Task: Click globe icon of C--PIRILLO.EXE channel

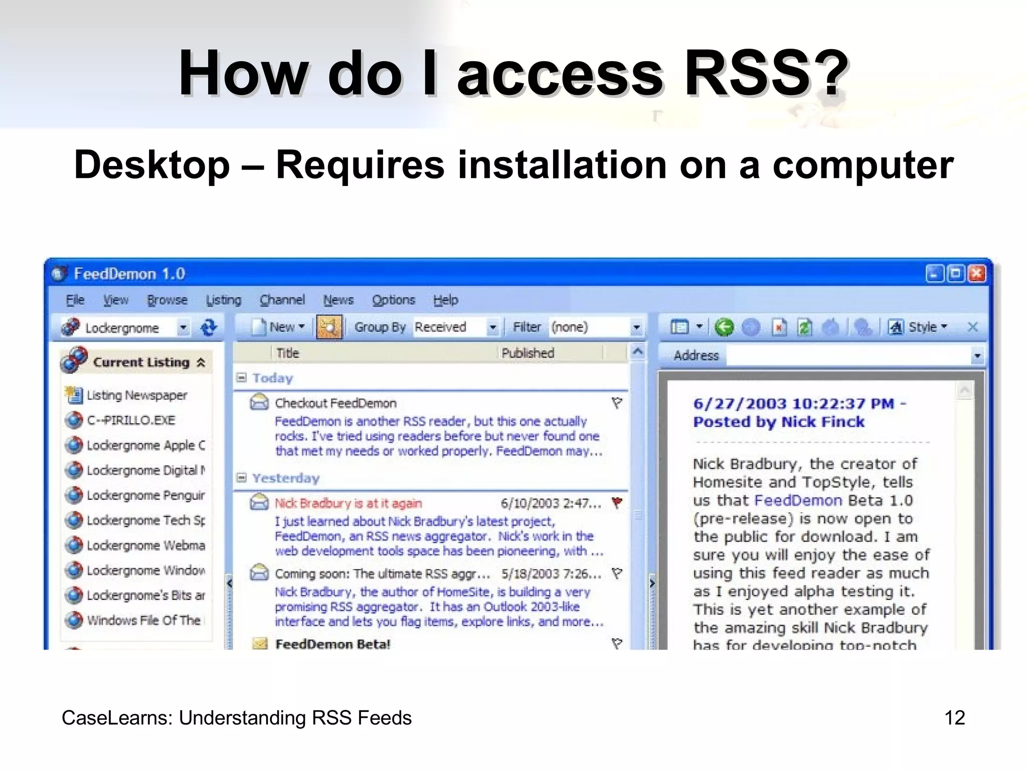Action: pyautogui.click(x=74, y=420)
